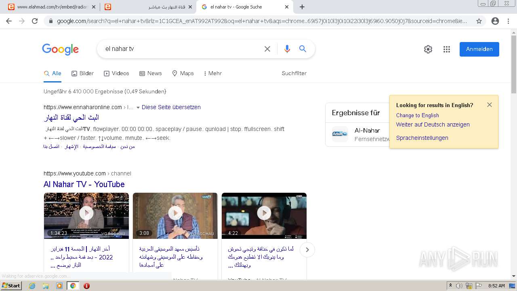Go to the Google logo homepage

click(x=61, y=49)
